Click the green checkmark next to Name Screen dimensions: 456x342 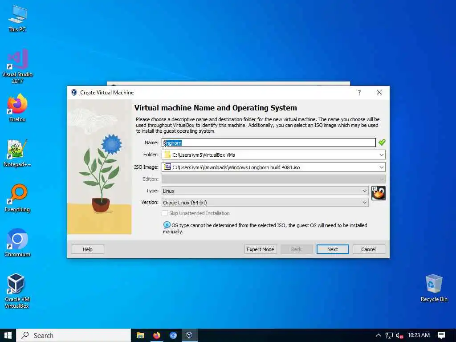tap(382, 142)
